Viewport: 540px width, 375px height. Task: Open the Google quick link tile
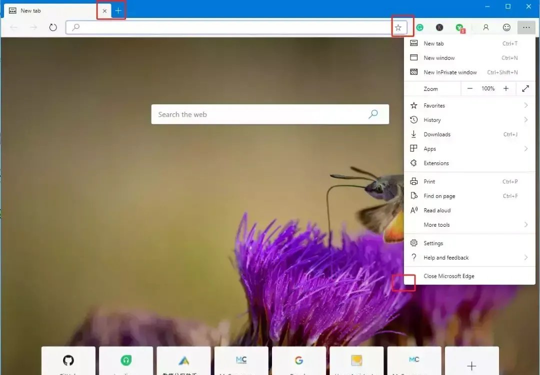(x=299, y=361)
